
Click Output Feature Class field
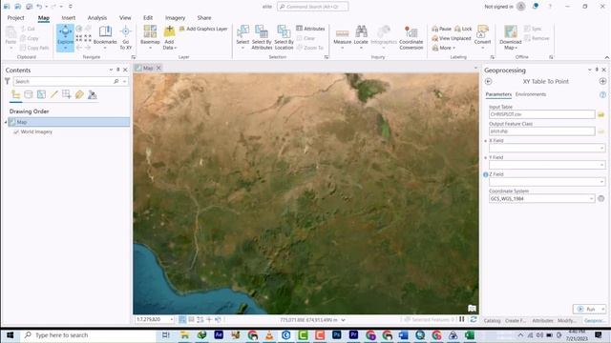tap(541, 131)
